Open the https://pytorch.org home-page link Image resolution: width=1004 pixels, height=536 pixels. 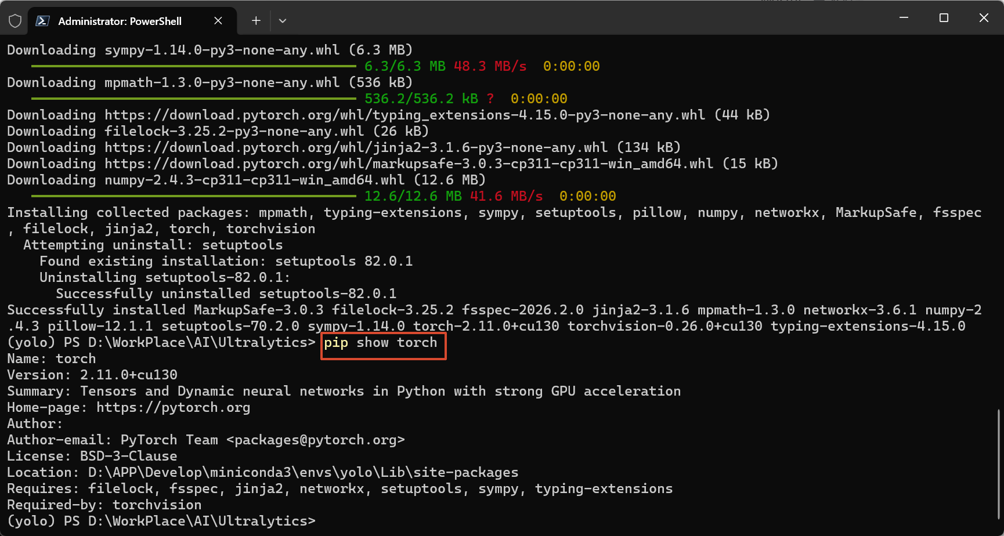coord(173,408)
